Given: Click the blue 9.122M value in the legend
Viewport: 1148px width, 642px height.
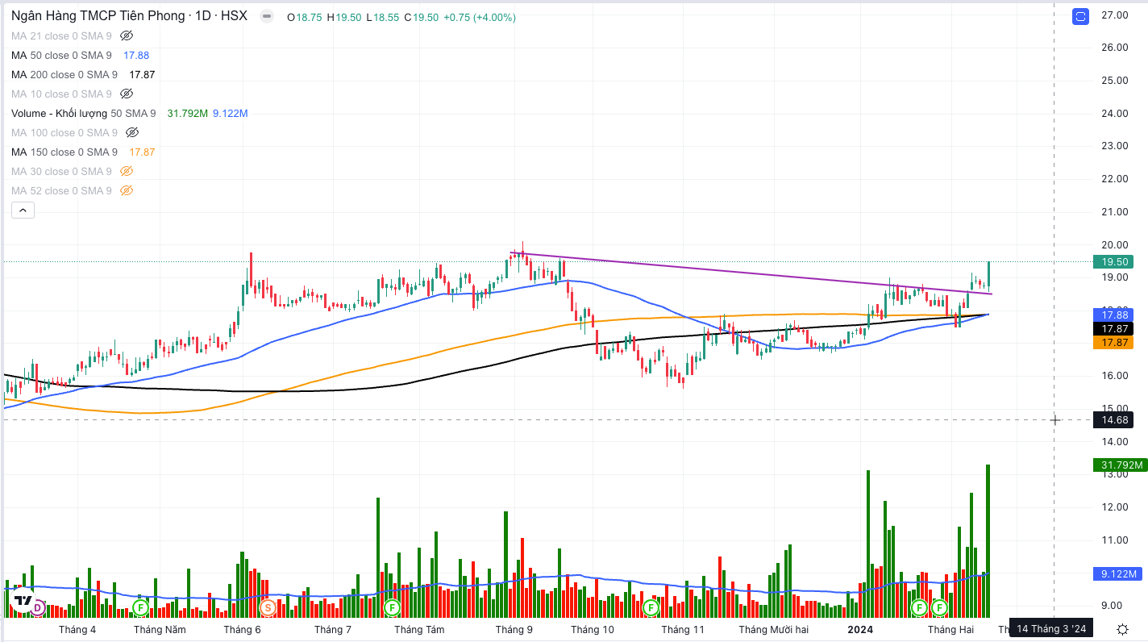Looking at the screenshot, I should point(230,113).
